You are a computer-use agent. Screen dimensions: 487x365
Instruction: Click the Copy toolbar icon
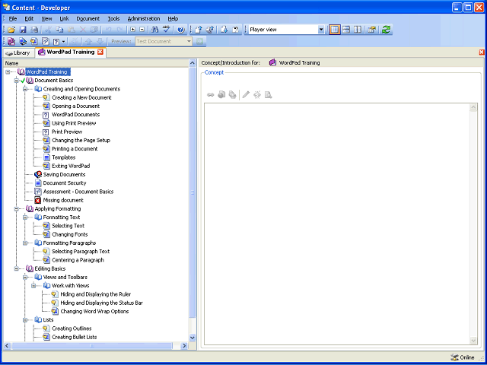point(59,30)
